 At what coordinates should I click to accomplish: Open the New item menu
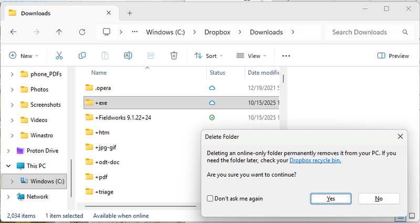point(21,56)
